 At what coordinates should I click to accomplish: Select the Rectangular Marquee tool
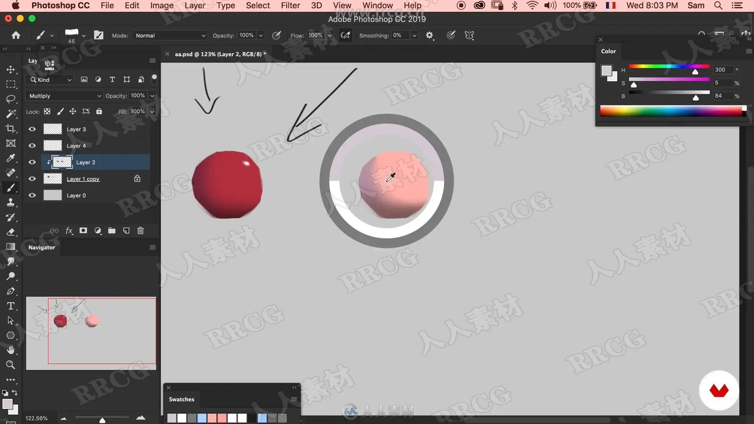(x=11, y=84)
